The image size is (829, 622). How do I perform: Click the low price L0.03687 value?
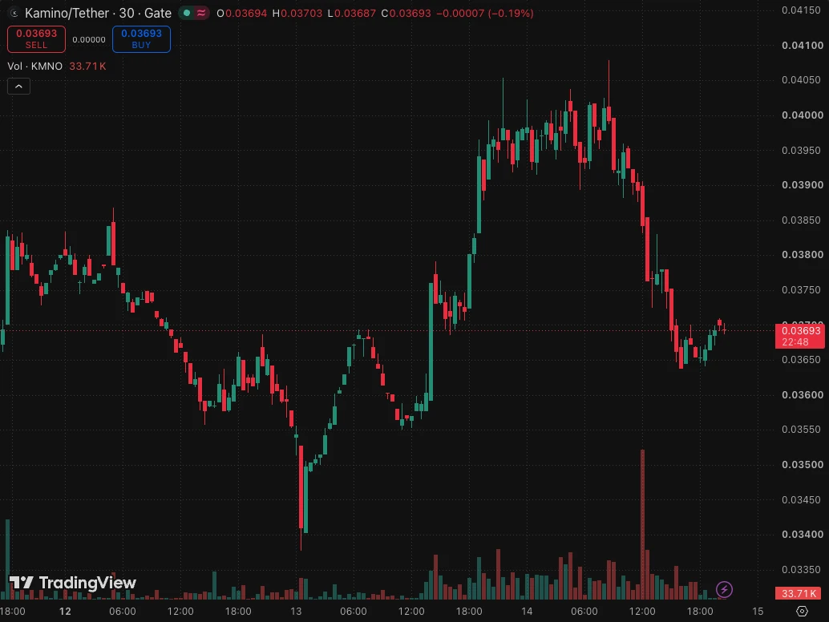(352, 13)
